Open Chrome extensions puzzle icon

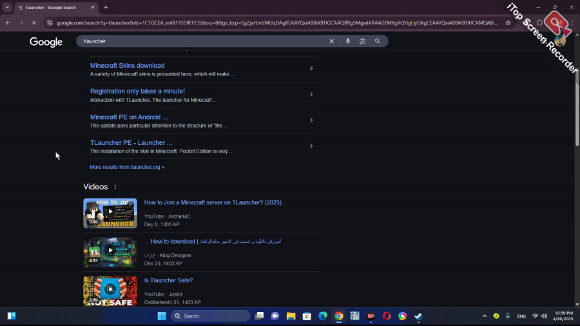pos(539,23)
